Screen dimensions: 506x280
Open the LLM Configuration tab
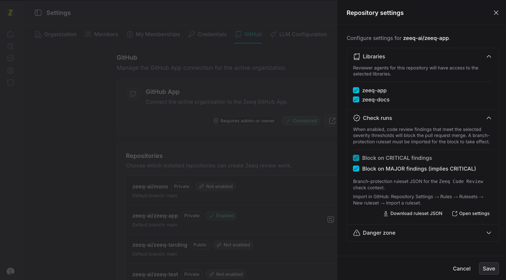pyautogui.click(x=298, y=34)
